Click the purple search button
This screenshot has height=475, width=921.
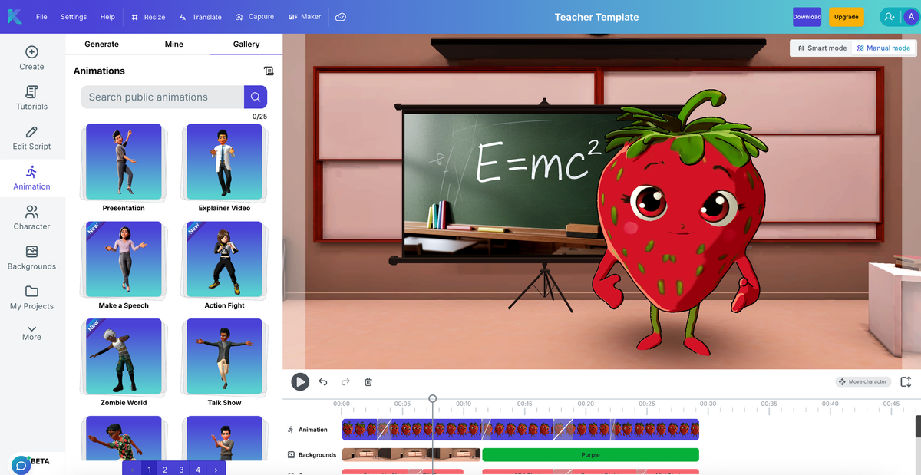[256, 97]
